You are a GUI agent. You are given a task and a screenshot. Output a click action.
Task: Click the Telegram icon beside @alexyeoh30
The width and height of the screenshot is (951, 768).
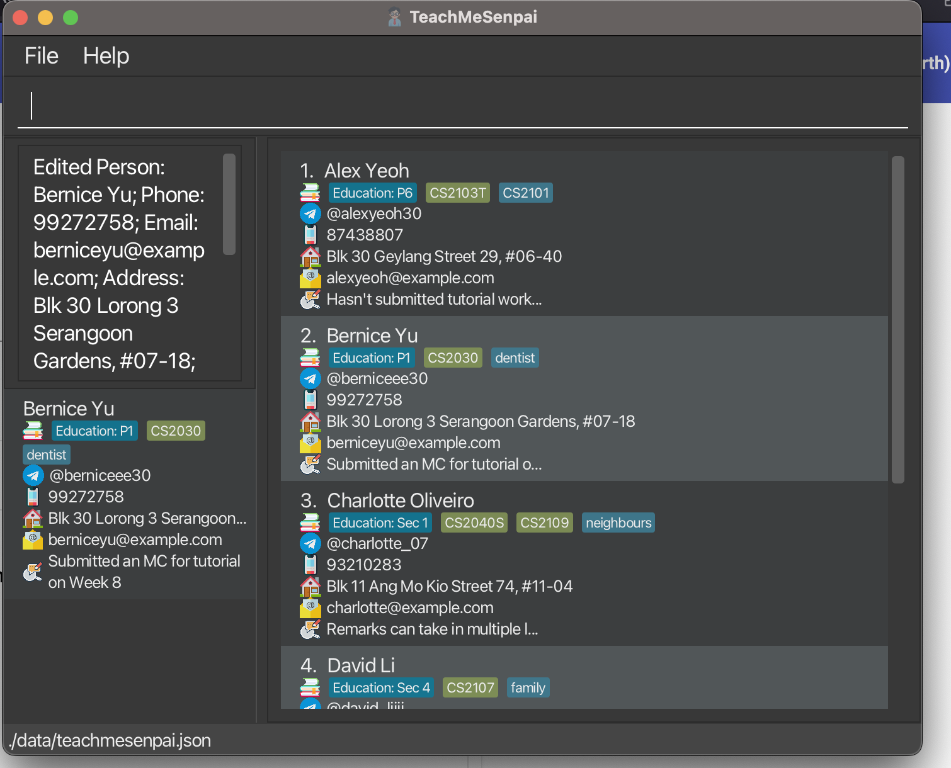[x=310, y=214]
